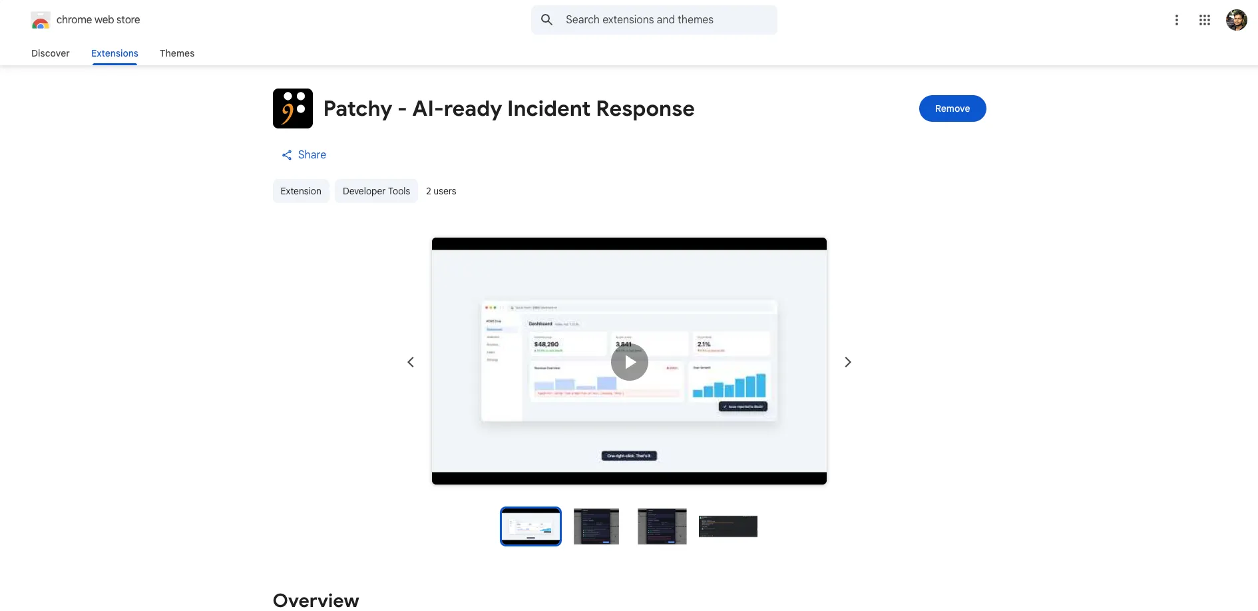The image size is (1258, 611).
Task: Select the second screenshot thumbnail
Action: click(x=596, y=526)
